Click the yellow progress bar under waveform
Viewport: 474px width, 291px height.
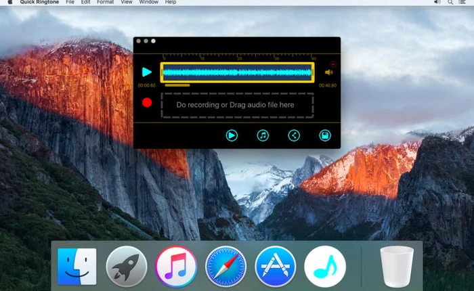177,85
